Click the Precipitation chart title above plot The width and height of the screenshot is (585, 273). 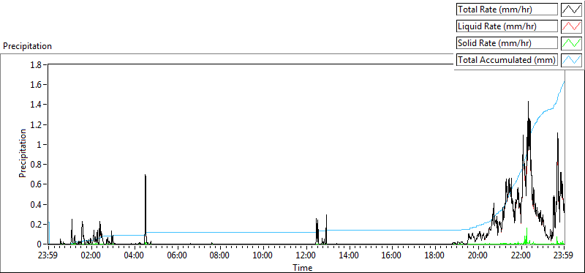(x=27, y=46)
